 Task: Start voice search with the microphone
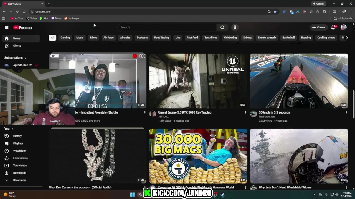(235, 27)
